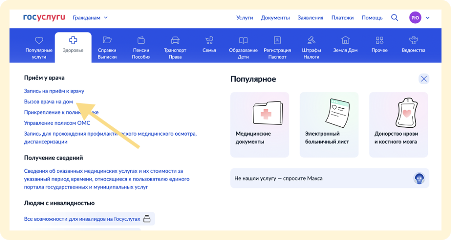This screenshot has width=451, height=240.
Task: Select the Здоровье cross icon tab
Action: tap(73, 47)
